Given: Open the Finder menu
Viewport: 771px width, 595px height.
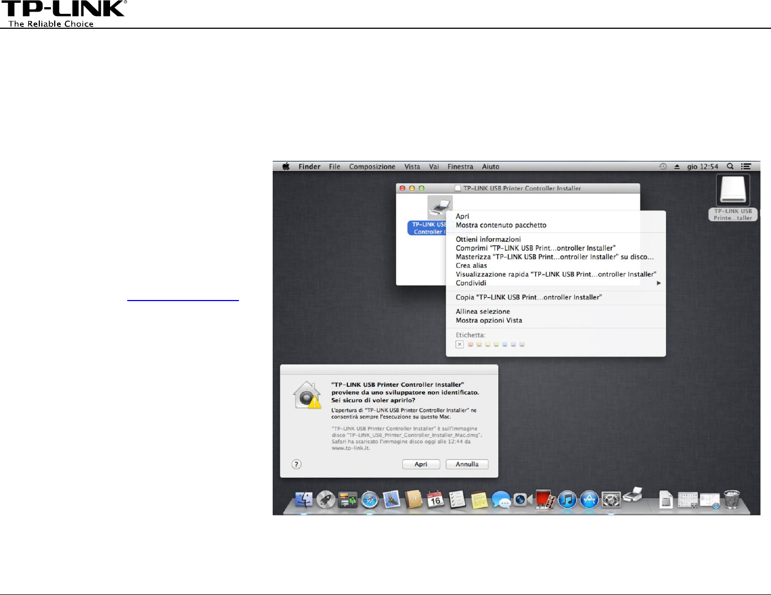Looking at the screenshot, I should (x=309, y=166).
